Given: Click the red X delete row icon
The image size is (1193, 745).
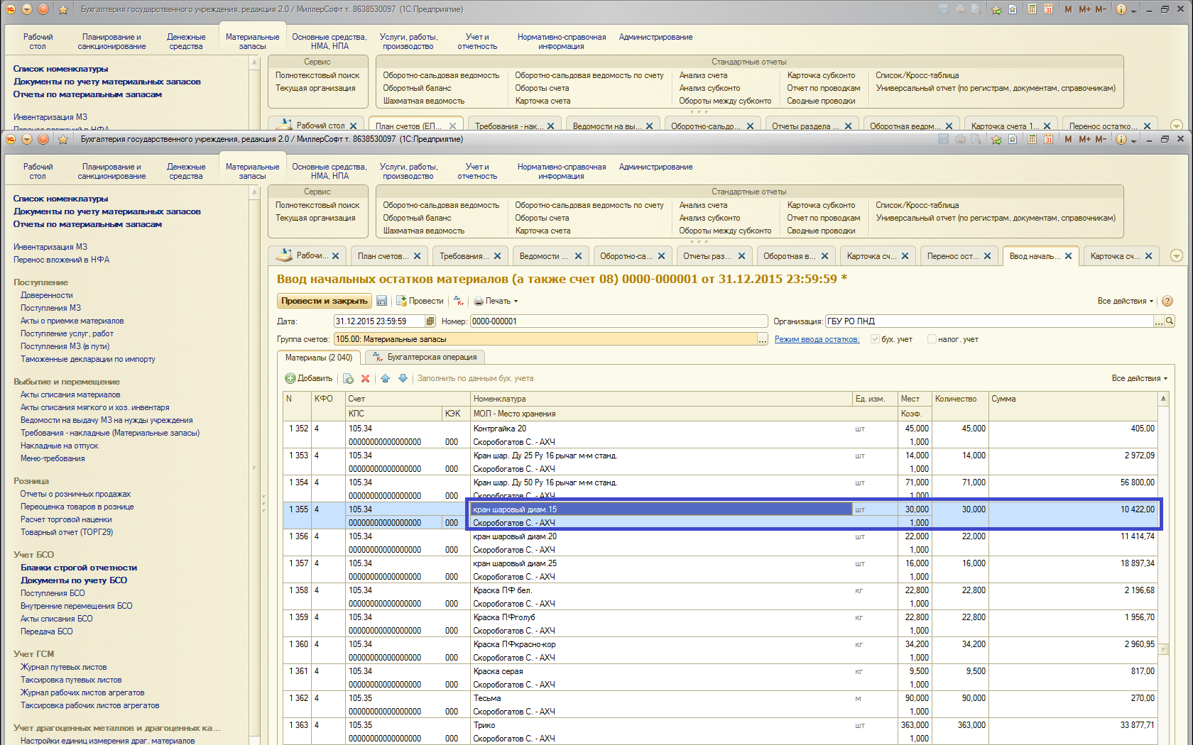Looking at the screenshot, I should [x=366, y=379].
